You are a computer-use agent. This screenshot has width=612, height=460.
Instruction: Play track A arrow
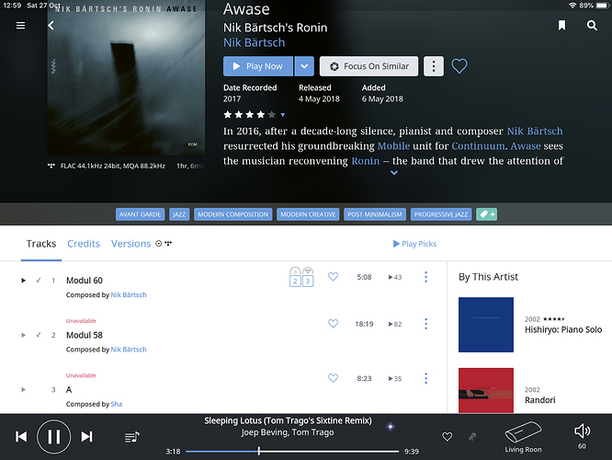(x=23, y=390)
